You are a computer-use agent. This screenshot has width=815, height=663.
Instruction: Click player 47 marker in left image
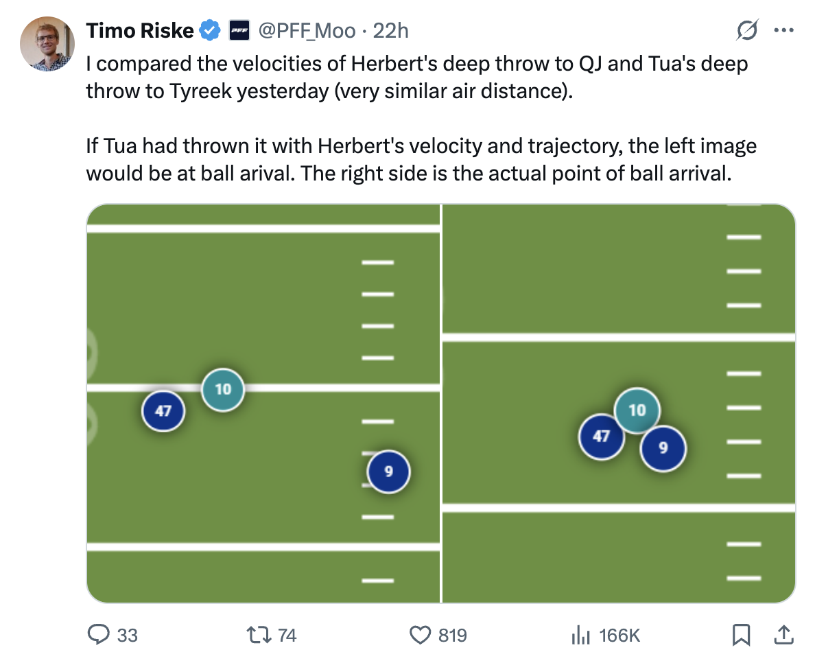click(x=163, y=411)
